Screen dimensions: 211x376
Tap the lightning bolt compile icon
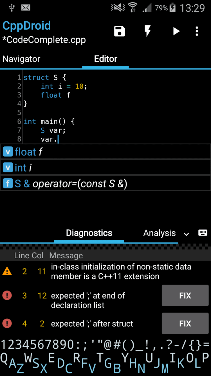(x=147, y=31)
